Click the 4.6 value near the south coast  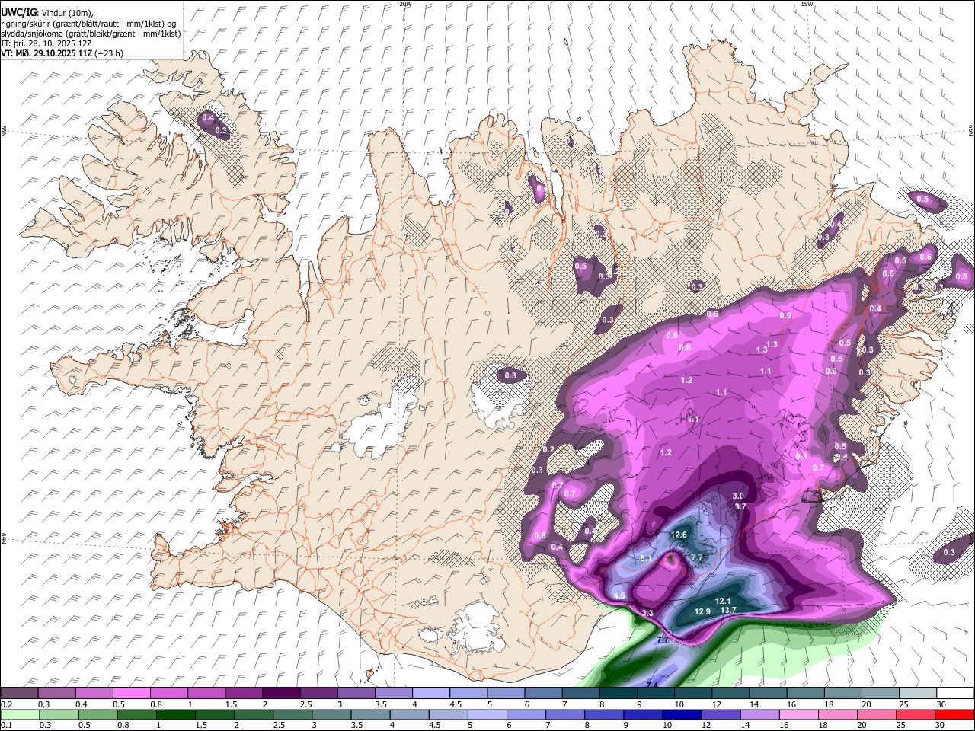(619, 595)
